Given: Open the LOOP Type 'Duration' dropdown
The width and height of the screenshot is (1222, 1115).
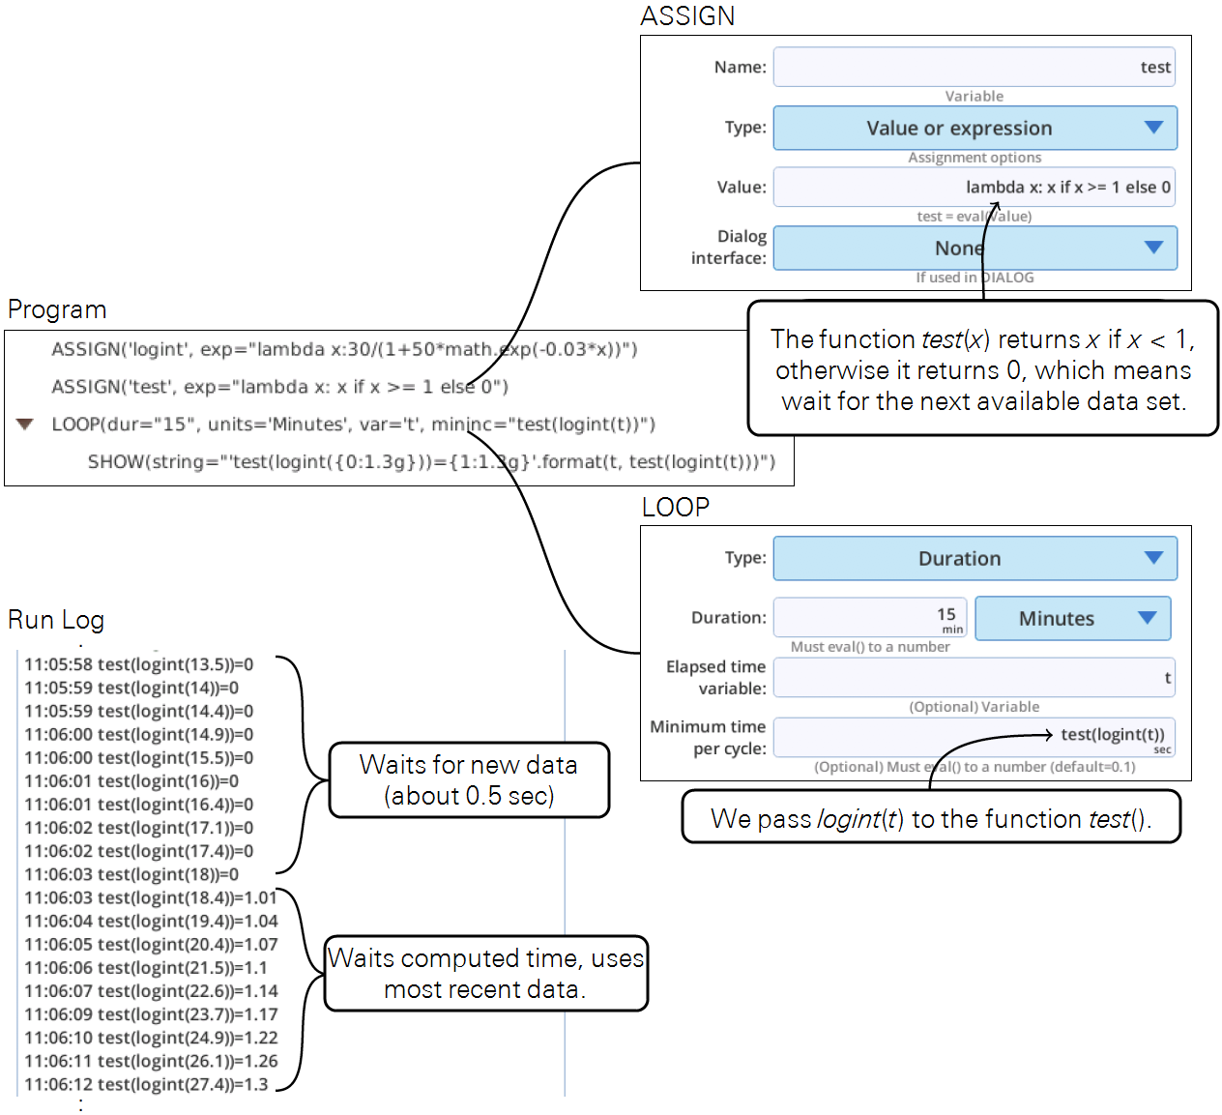Looking at the screenshot, I should (975, 559).
